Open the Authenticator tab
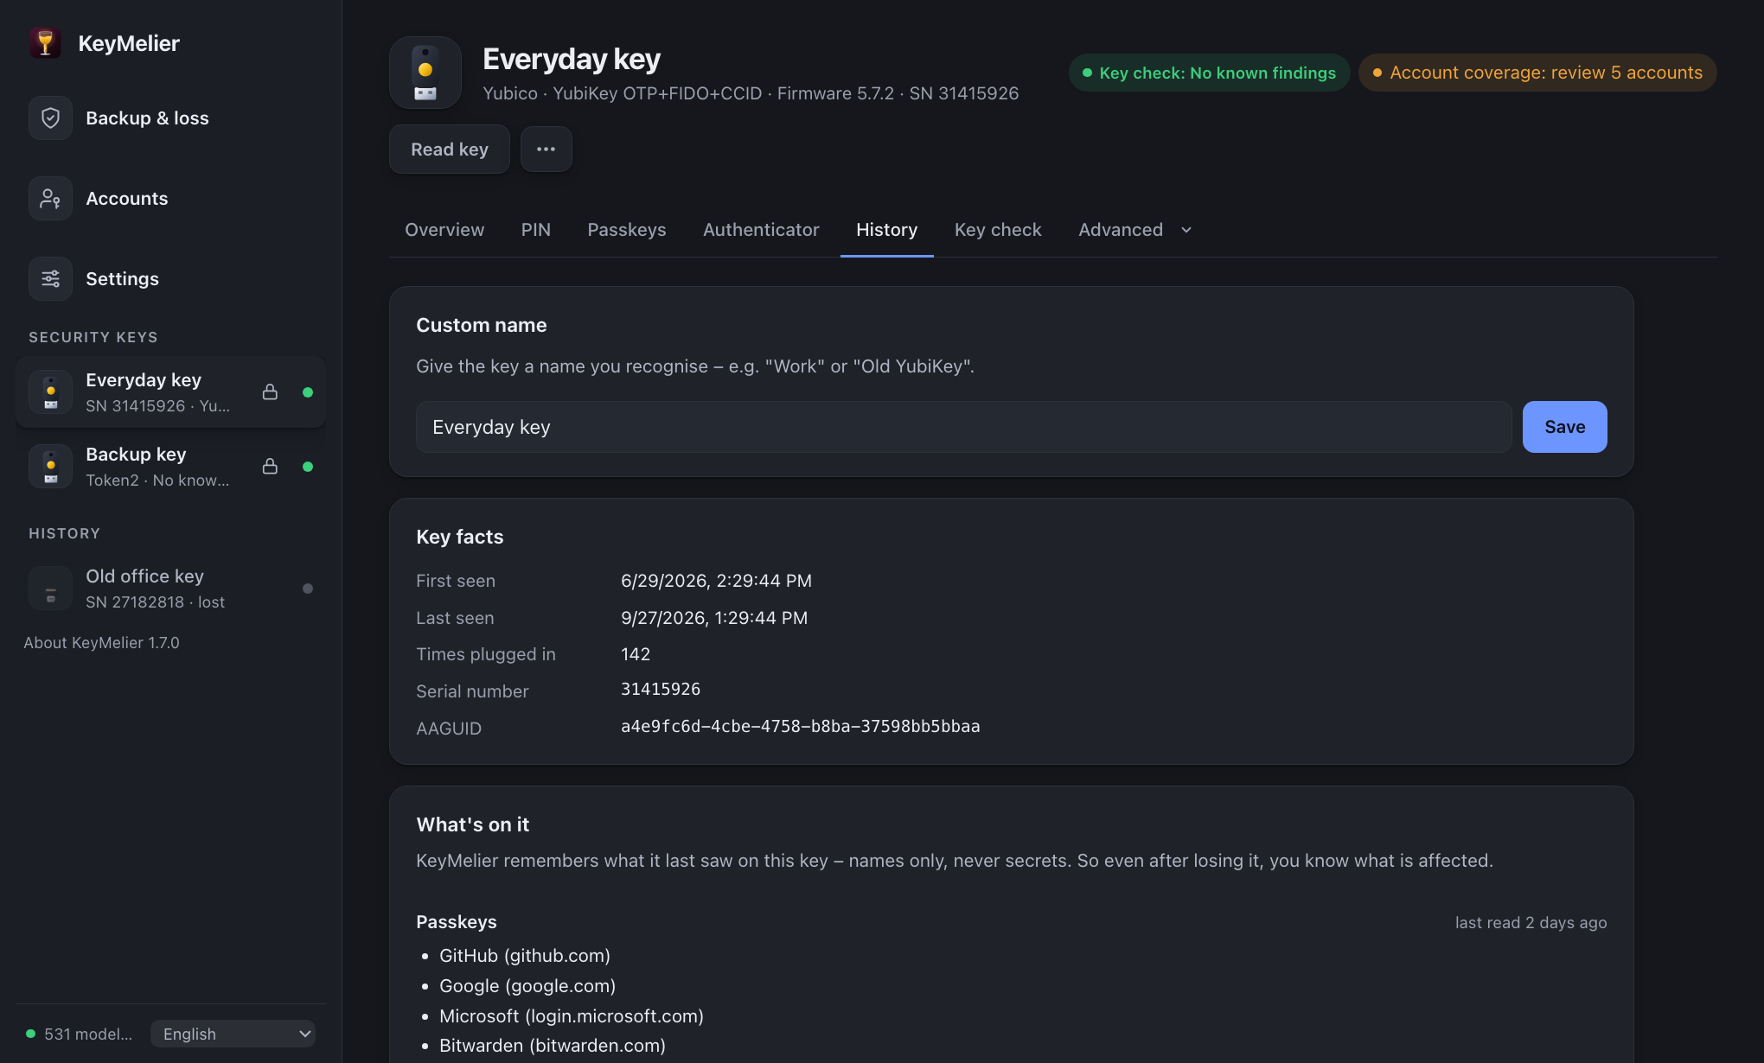1764x1063 pixels. click(761, 230)
